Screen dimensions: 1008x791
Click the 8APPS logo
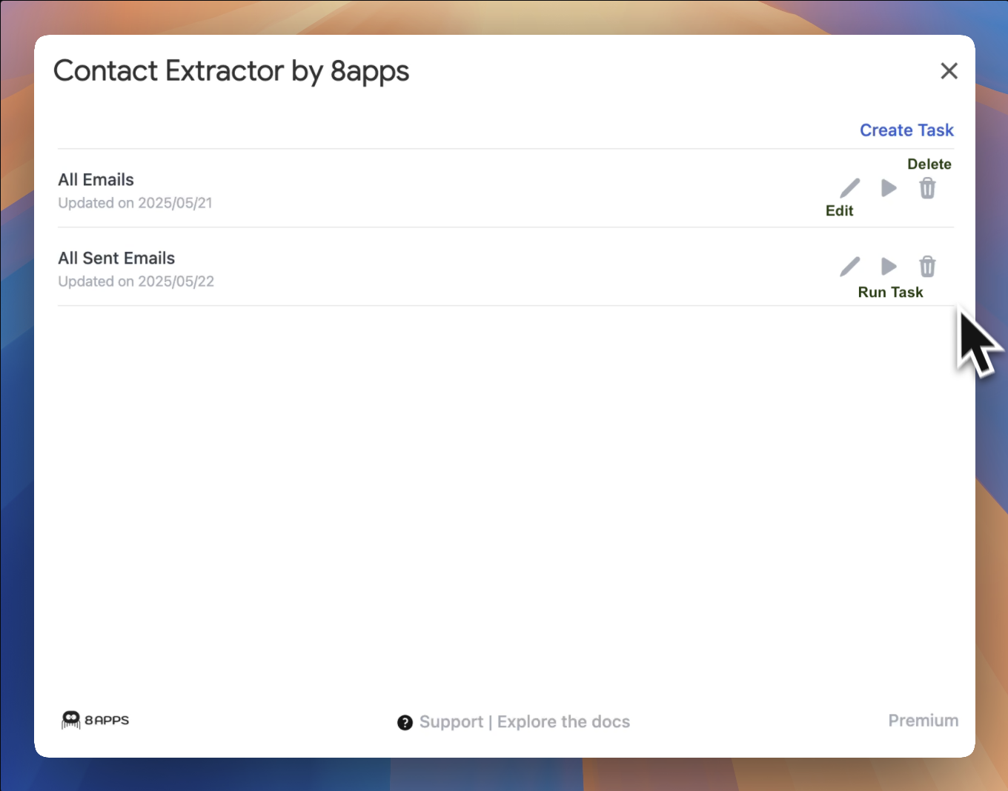tap(95, 720)
